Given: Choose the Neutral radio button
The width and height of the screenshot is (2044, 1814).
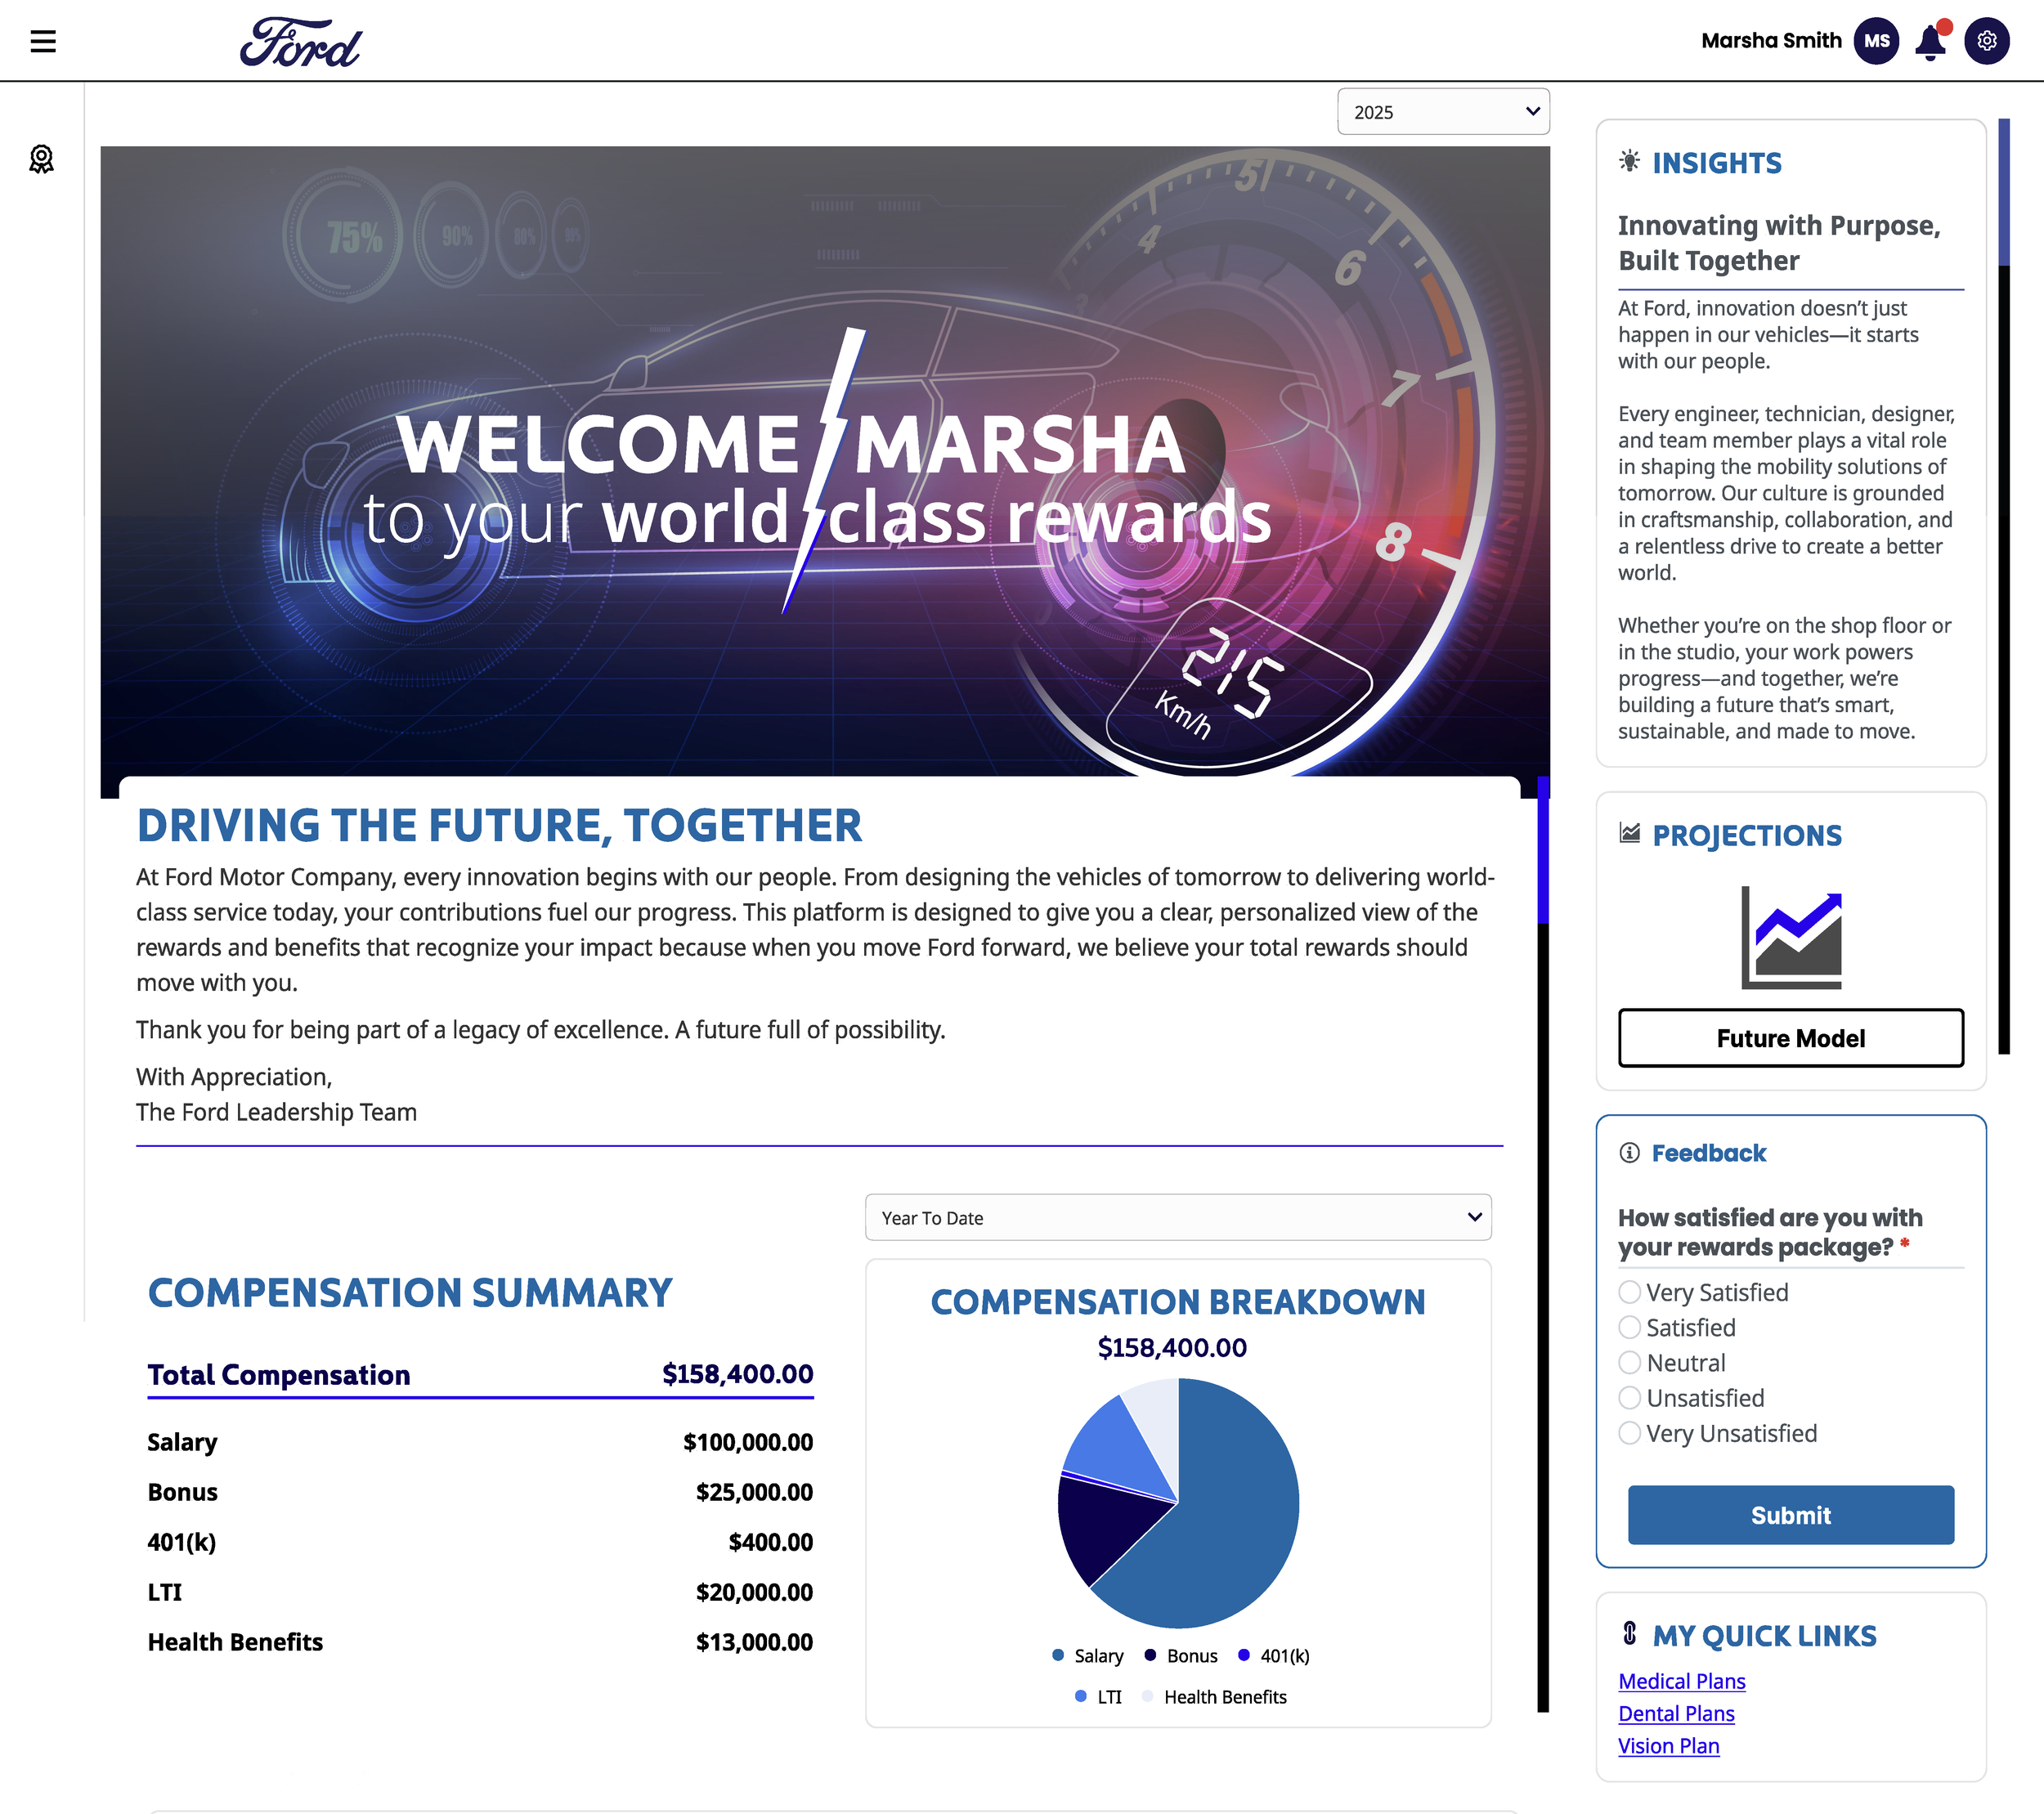Looking at the screenshot, I should coord(1630,1363).
